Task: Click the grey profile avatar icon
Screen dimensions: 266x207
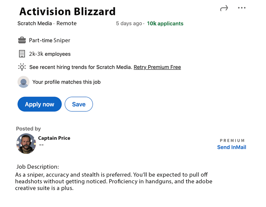Action: 23,82
